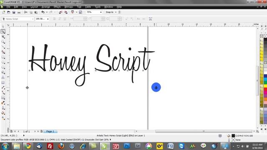Open the Bitmaps menu

(69, 7)
